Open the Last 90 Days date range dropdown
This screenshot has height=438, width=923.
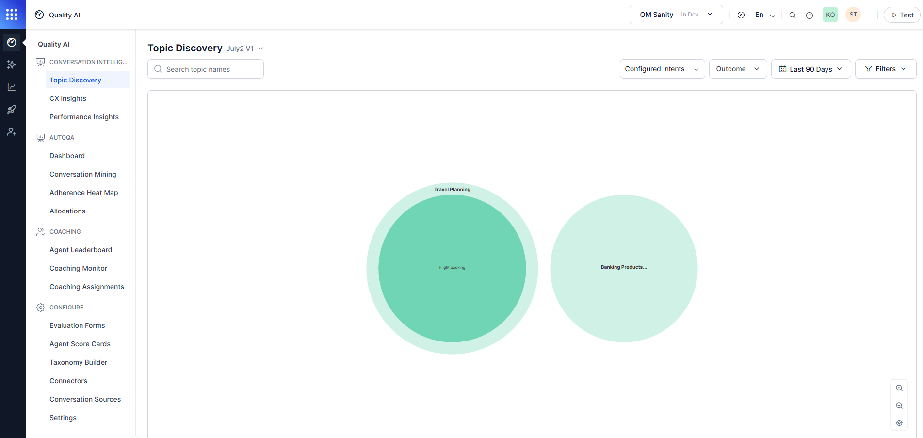click(x=810, y=69)
